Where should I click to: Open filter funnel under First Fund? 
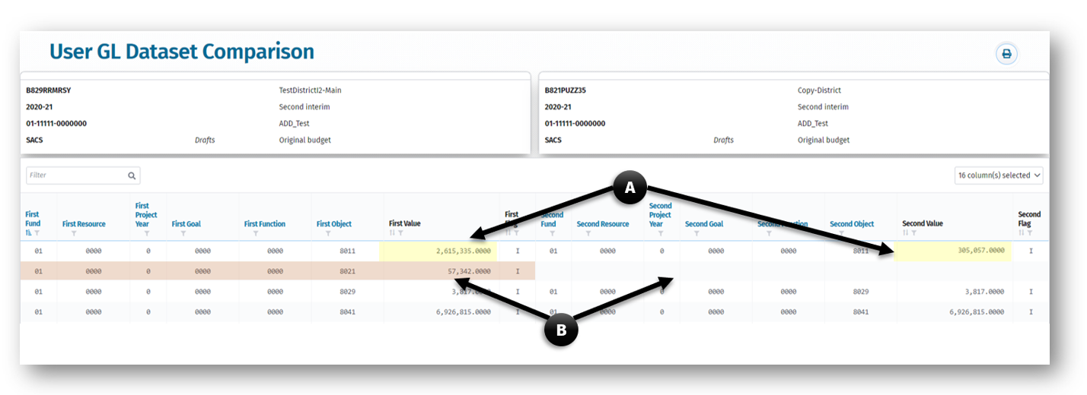(36, 233)
